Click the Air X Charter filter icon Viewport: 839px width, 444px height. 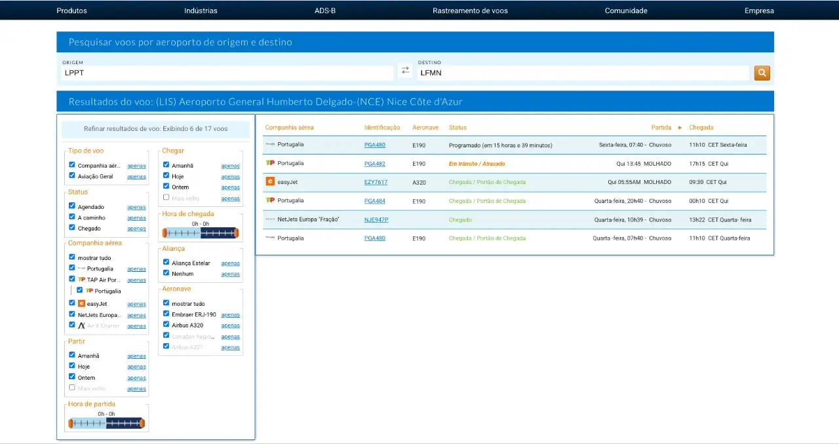coord(81,325)
